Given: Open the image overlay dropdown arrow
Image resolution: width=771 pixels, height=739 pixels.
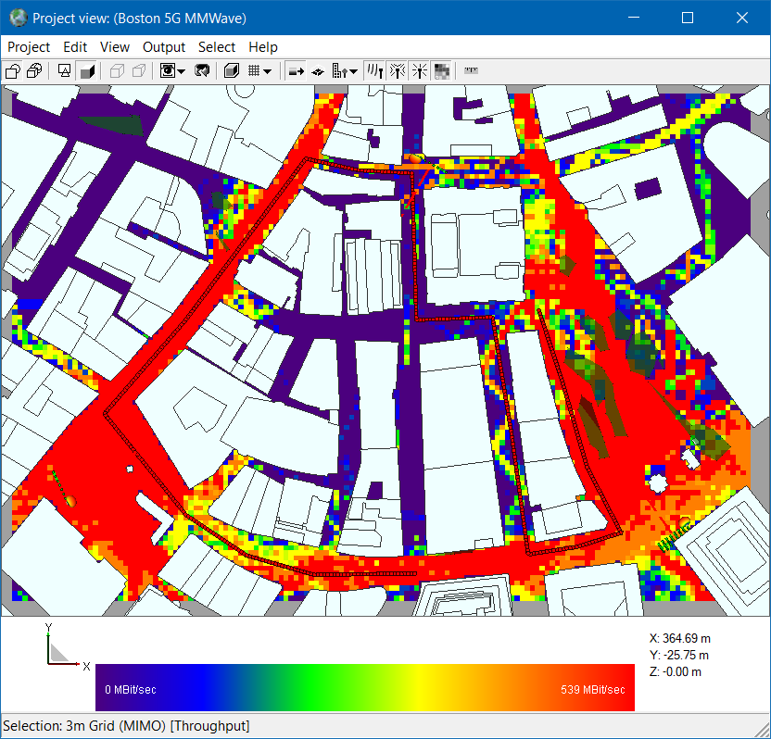Looking at the screenshot, I should [181, 70].
